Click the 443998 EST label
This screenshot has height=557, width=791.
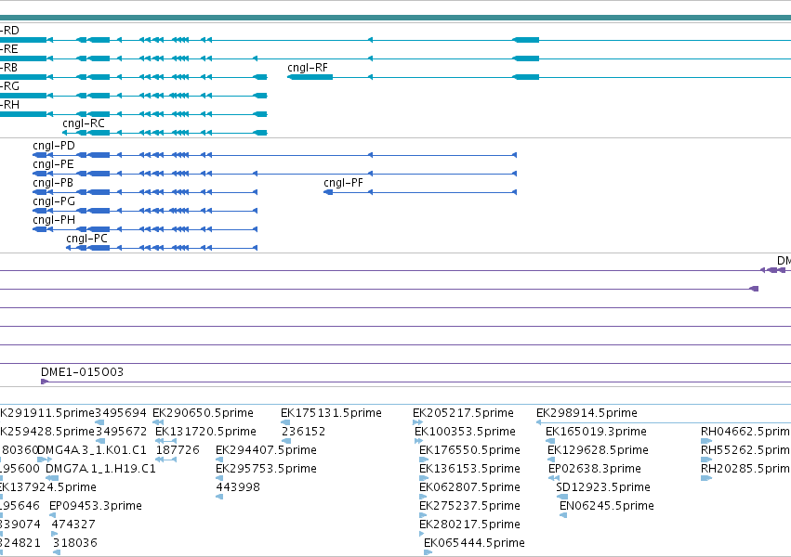[238, 487]
